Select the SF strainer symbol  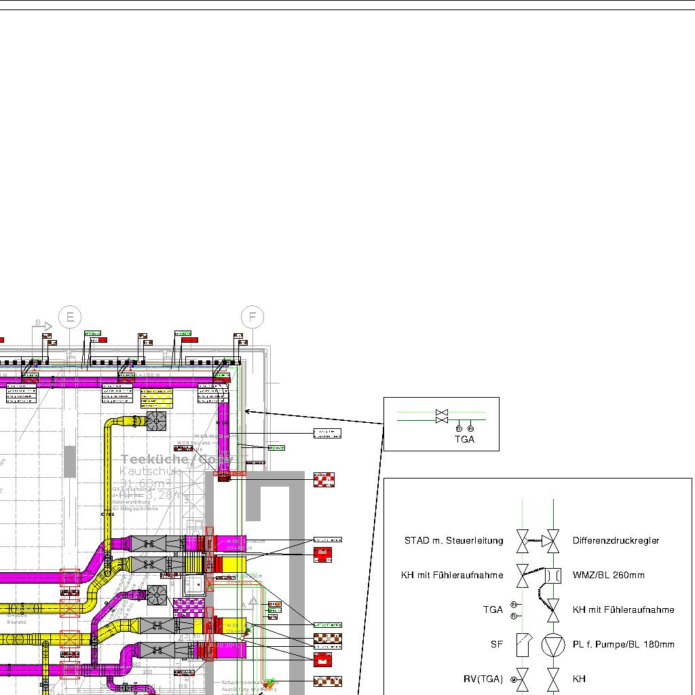point(523,644)
